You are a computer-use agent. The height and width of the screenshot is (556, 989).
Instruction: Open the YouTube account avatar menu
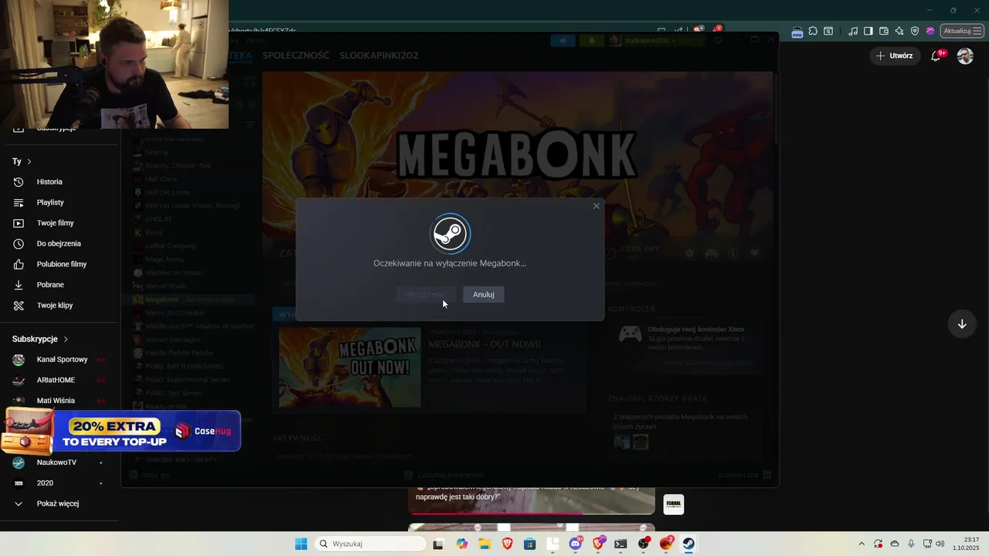click(965, 56)
